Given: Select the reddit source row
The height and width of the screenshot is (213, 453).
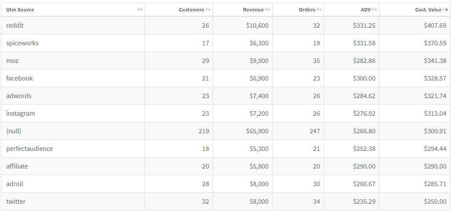Looking at the screenshot, I should 226,26.
